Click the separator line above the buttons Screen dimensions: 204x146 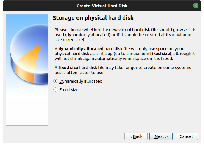pos(102,129)
